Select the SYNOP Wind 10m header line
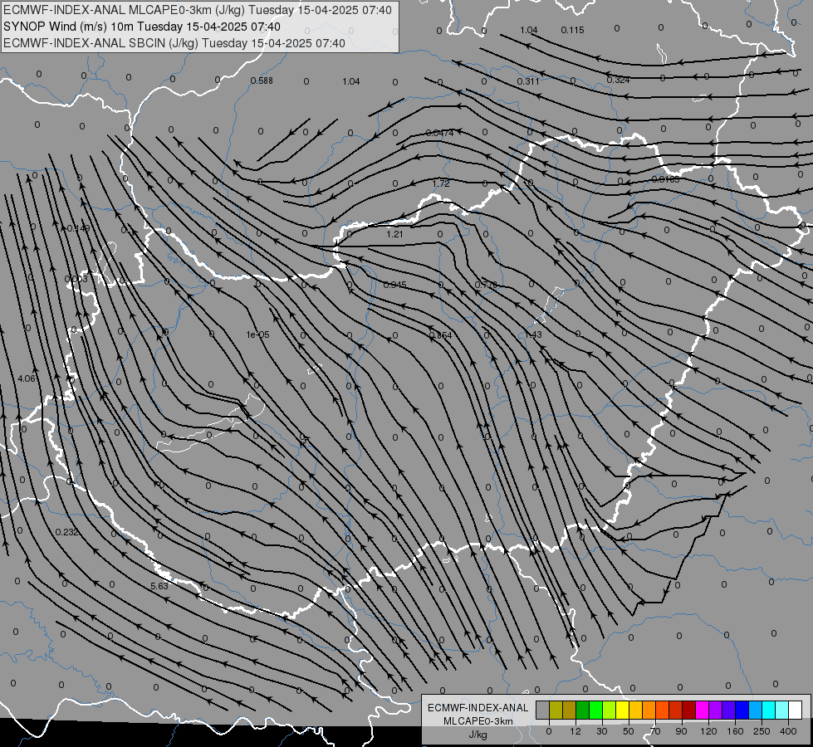Screen dimensions: 813x747 [141, 27]
